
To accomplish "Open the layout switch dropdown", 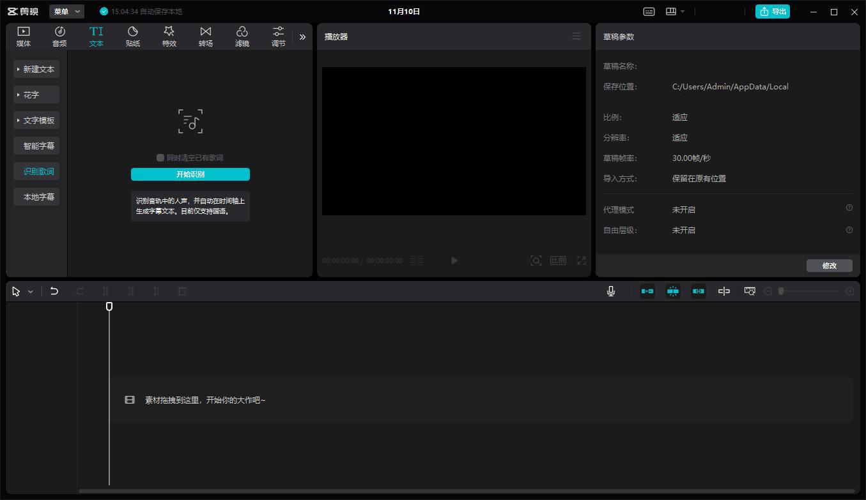I will 675,11.
